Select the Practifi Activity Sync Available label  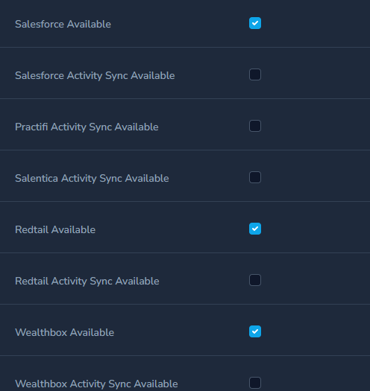87,127
